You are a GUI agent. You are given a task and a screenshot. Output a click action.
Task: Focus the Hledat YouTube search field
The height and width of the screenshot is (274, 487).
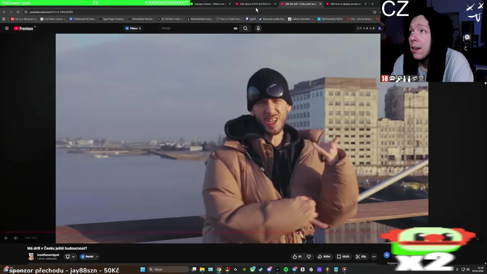coord(196,28)
